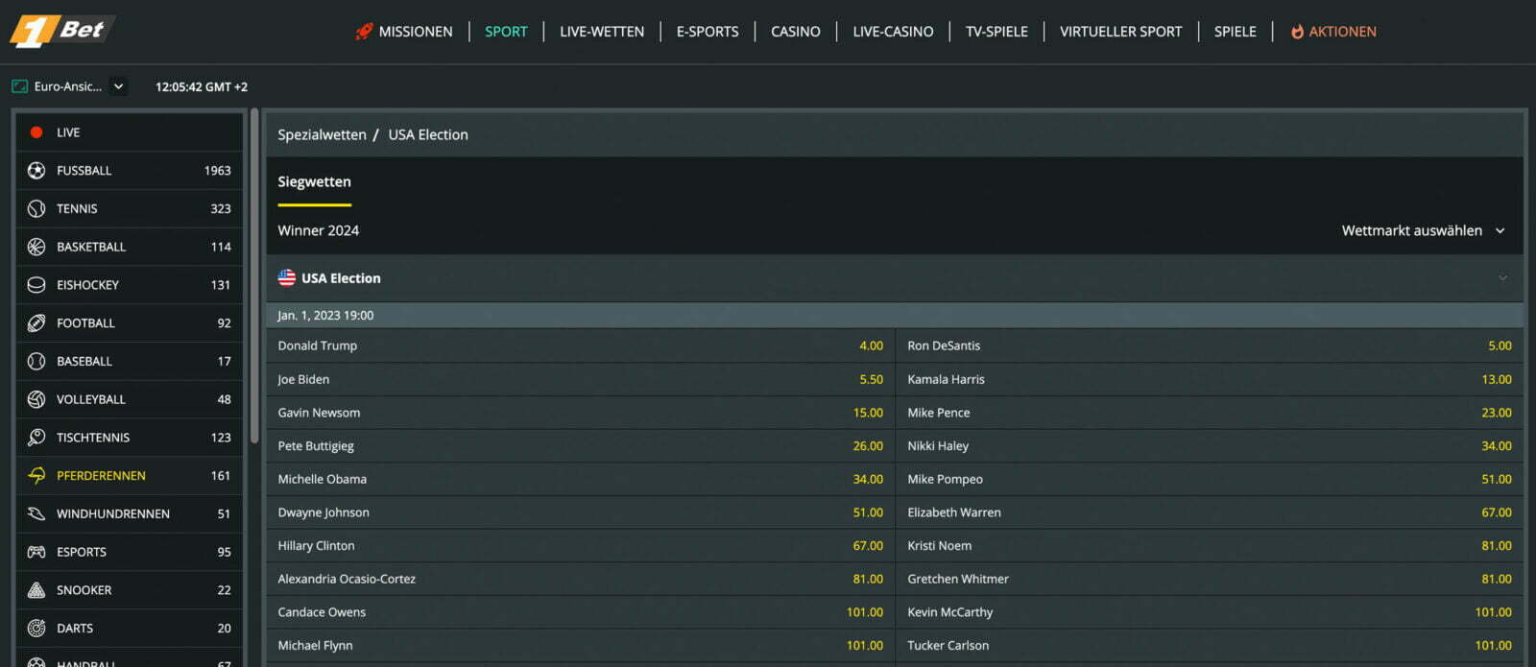This screenshot has width=1536, height=667.
Task: Click the sports sidebar scrollbar
Action: [254, 276]
